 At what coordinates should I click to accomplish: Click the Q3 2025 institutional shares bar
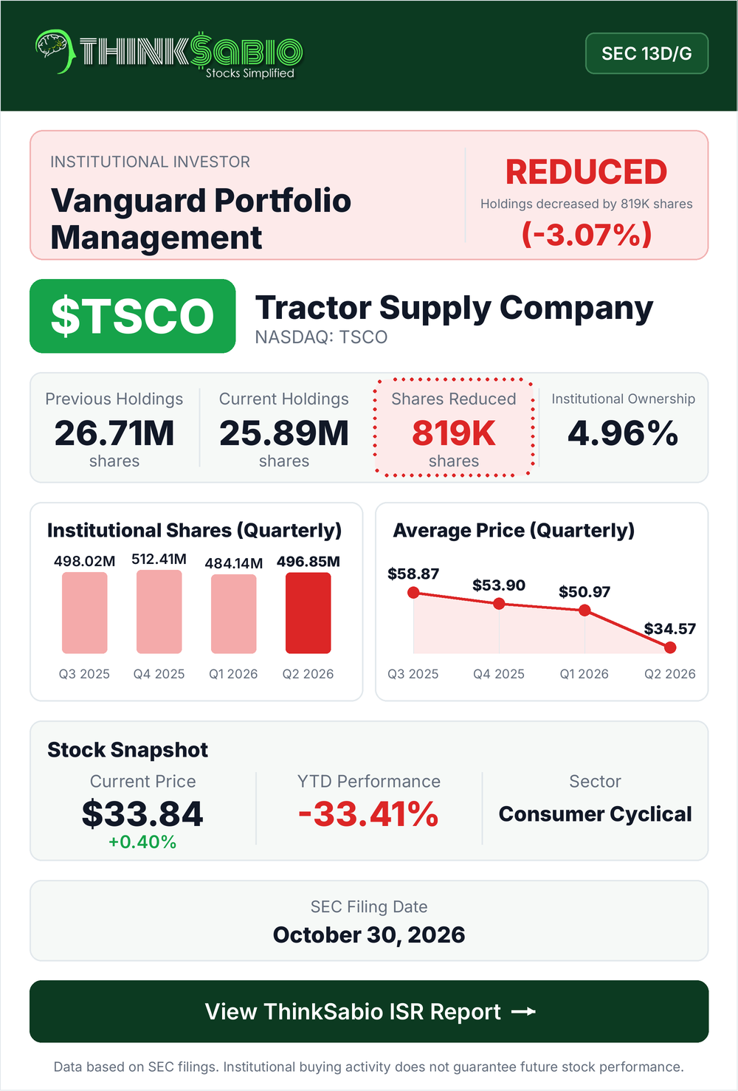[85, 613]
